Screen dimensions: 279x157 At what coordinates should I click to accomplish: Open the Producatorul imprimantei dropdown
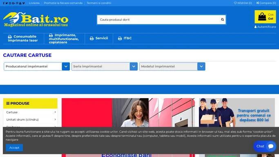click(37, 66)
